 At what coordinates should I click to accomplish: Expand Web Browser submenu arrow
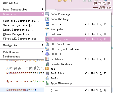tap(43, 52)
